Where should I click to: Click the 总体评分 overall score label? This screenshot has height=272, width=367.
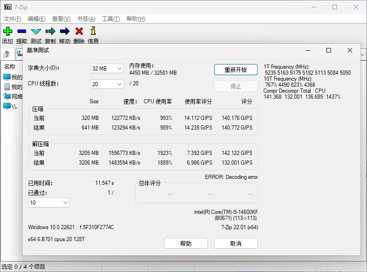[150, 183]
